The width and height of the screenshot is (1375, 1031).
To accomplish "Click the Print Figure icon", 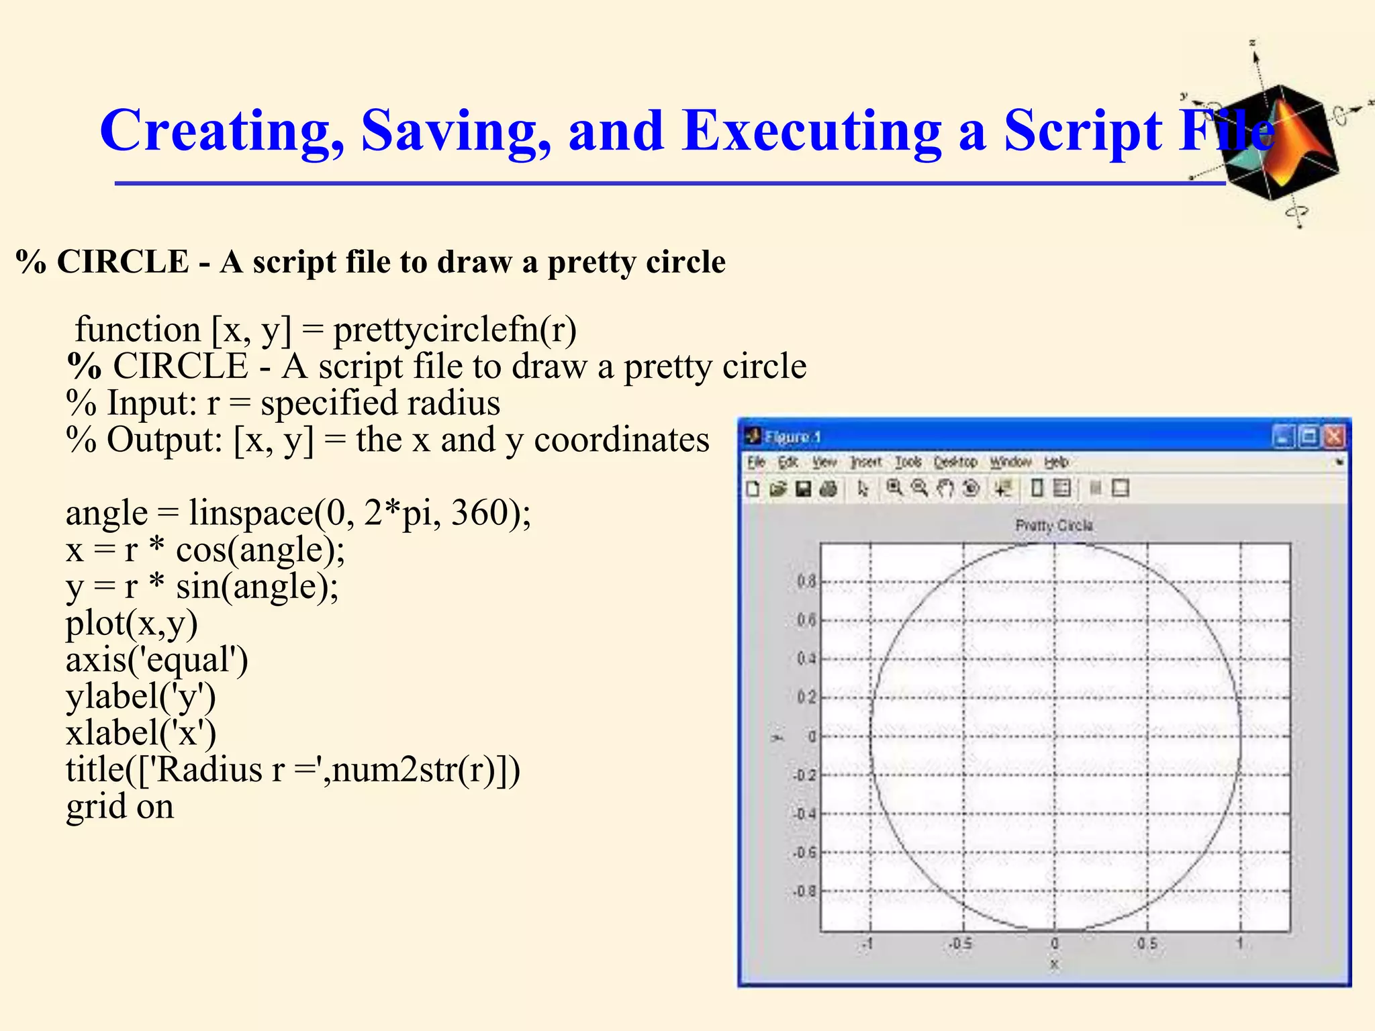I will coord(828,489).
